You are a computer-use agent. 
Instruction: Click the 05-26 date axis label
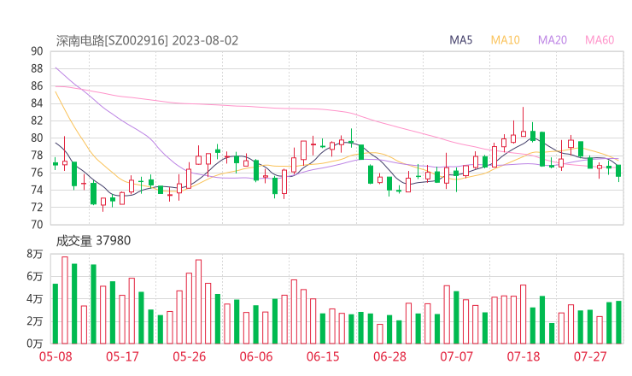coord(189,356)
